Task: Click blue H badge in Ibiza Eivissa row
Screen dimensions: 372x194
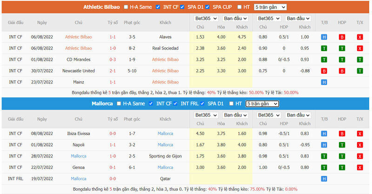Action: 324,134
